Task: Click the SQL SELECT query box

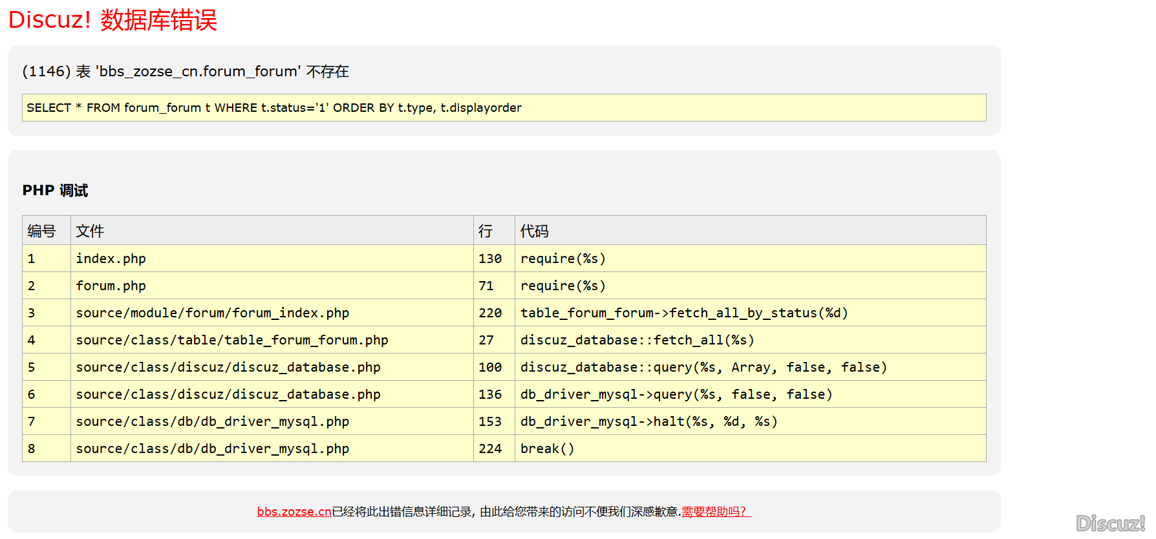Action: point(504,108)
